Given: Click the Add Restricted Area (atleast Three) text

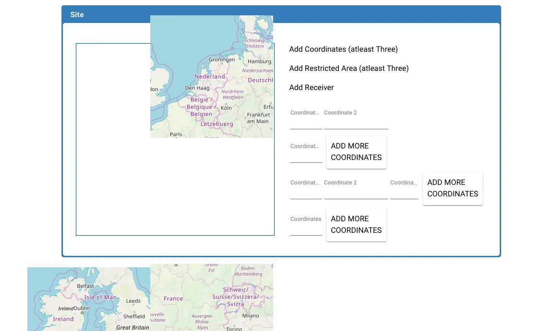Looking at the screenshot, I should (349, 68).
